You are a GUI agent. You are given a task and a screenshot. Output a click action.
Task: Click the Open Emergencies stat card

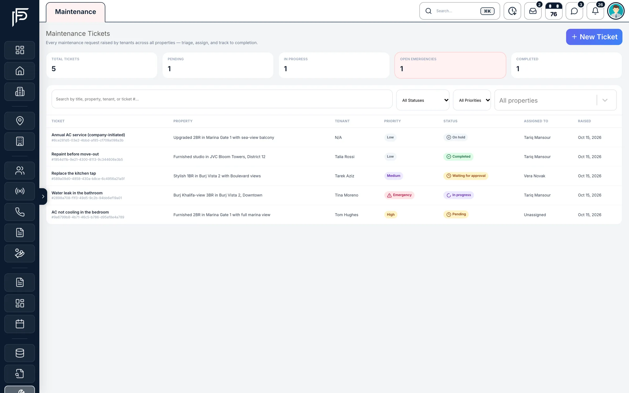click(450, 65)
